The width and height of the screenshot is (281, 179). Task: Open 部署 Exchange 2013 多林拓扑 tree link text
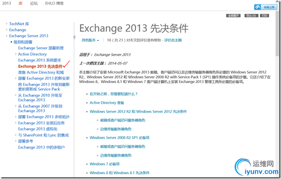click(44, 117)
